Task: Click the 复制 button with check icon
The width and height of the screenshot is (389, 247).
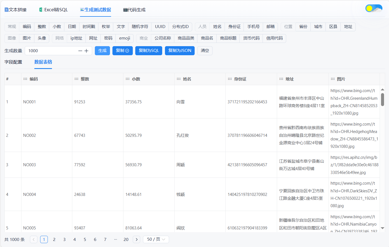Action: tap(123, 51)
